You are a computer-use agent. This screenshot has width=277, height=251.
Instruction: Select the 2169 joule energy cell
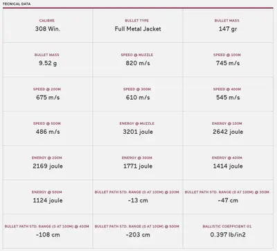pos(48,163)
